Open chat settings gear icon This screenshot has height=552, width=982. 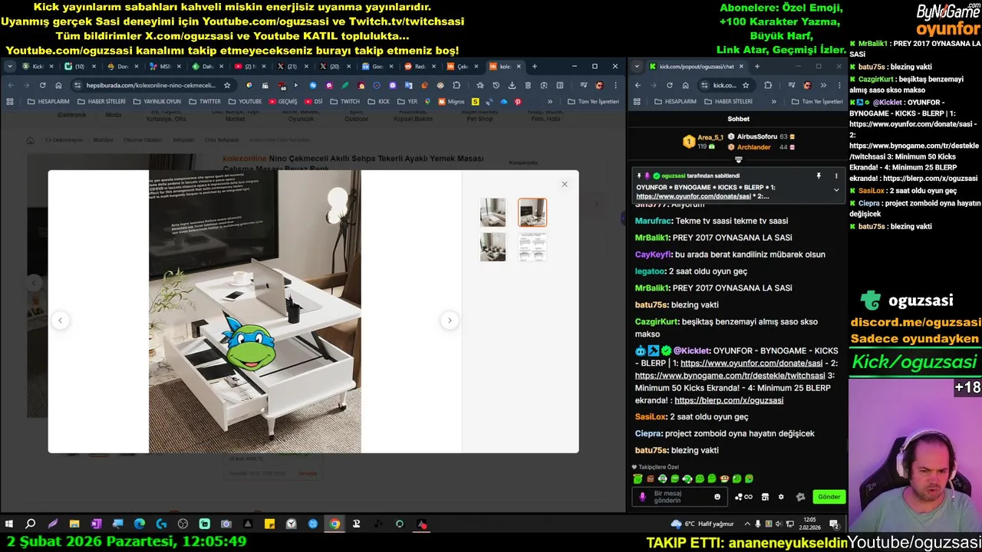point(781,497)
